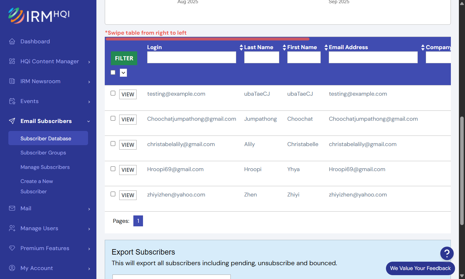Click the My Account profile icon

[12, 268]
